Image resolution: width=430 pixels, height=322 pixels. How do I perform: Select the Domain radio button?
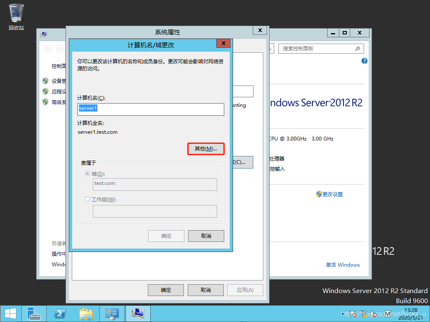tap(87, 174)
